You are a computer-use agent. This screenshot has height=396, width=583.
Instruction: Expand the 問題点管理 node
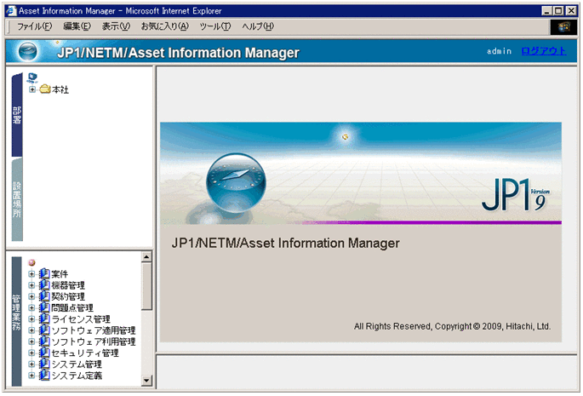(x=31, y=307)
